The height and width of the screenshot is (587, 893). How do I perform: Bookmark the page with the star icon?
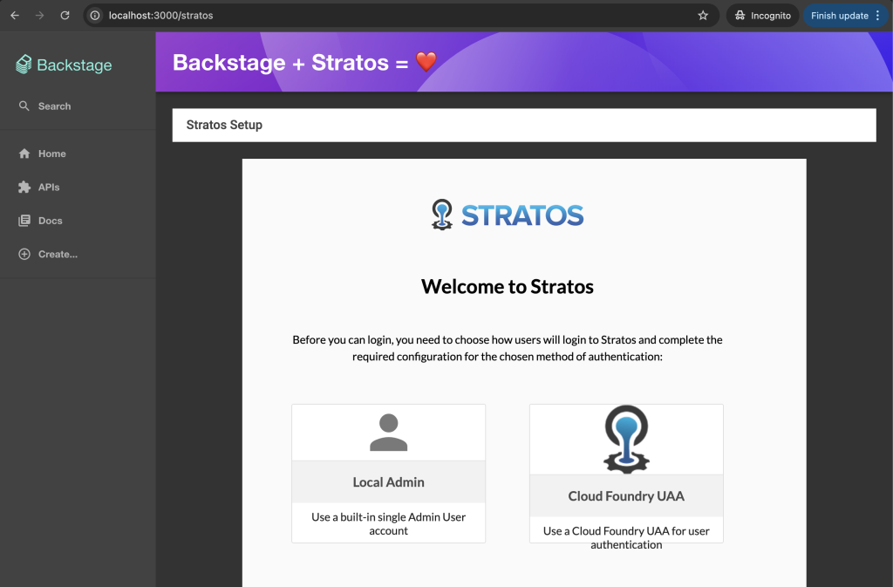(x=703, y=16)
